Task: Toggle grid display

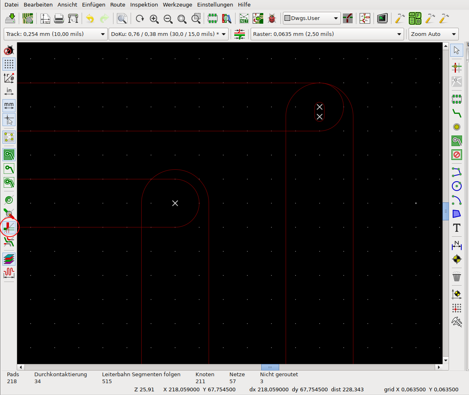Action: pos(9,64)
